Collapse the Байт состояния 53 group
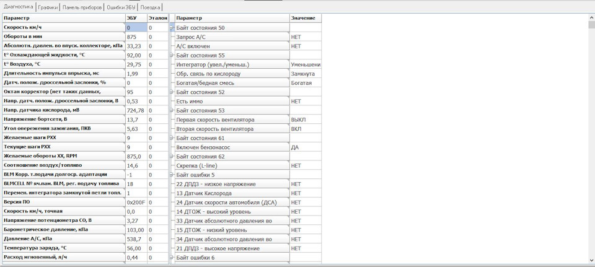This screenshot has height=267, width=595. [172, 111]
